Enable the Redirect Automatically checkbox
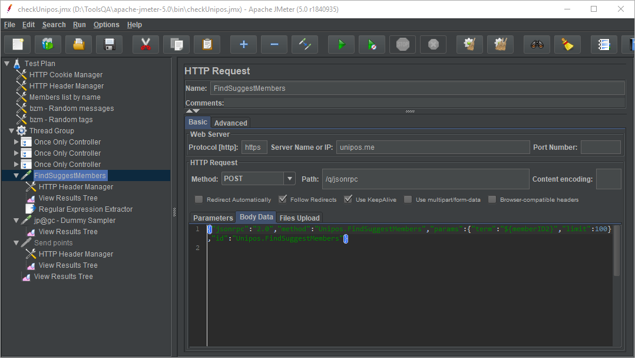 [x=199, y=199]
